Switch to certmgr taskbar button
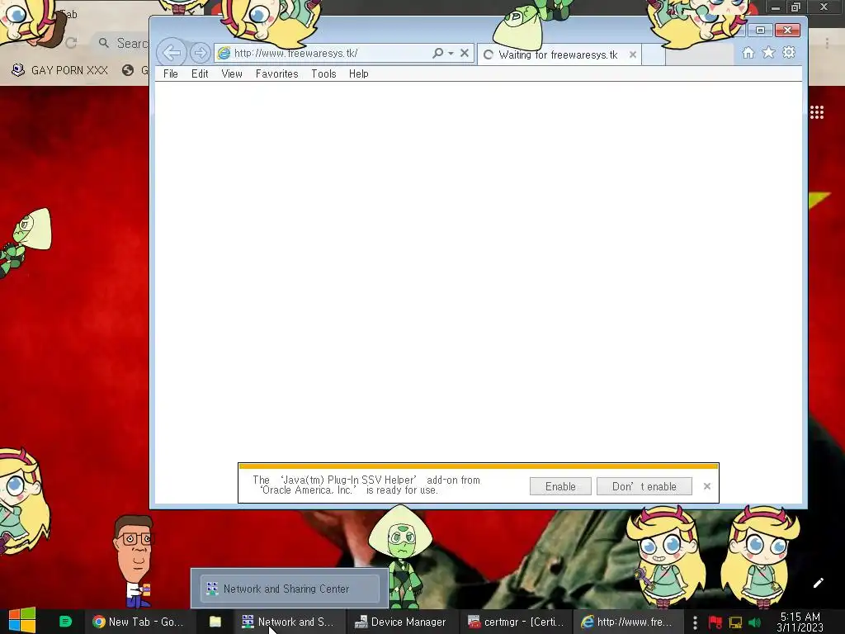The height and width of the screenshot is (634, 845). [x=517, y=622]
